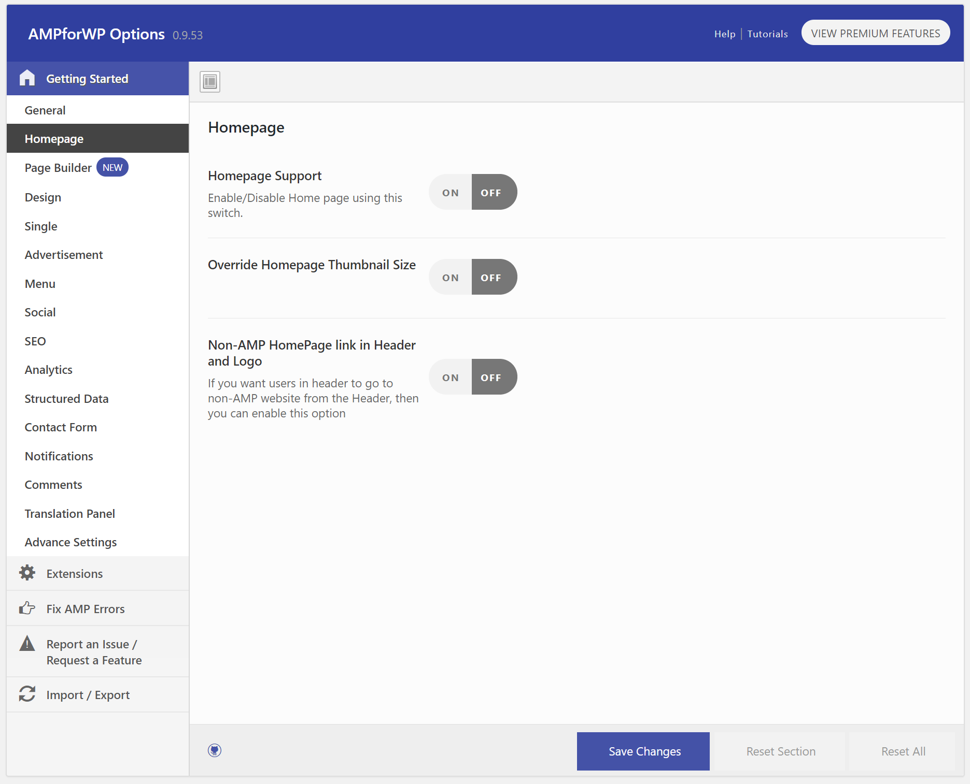The height and width of the screenshot is (784, 970).
Task: Click the VIEW PREMIUM FEATURES button
Action: [876, 32]
